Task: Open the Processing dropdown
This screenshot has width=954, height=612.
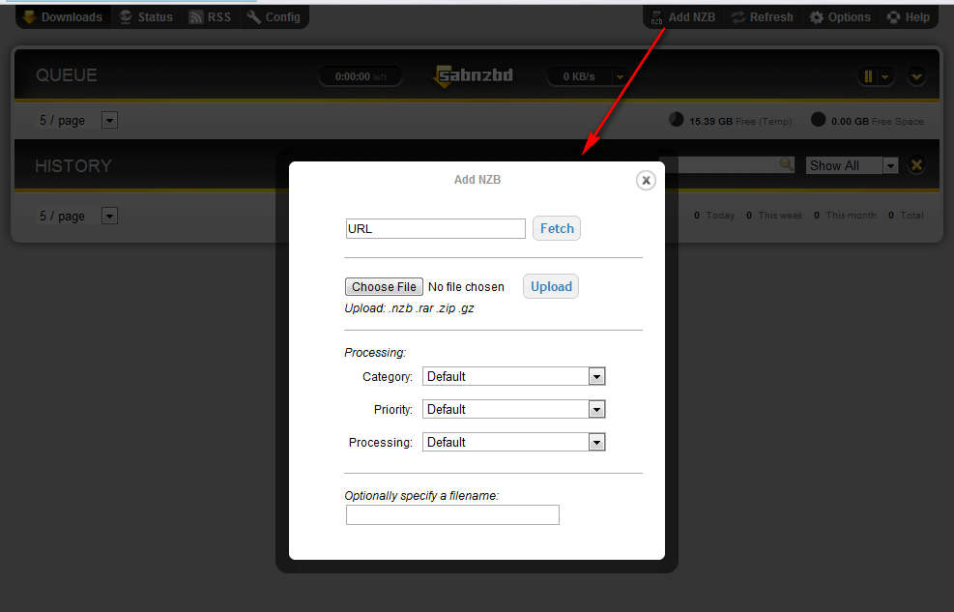Action: pyautogui.click(x=513, y=442)
